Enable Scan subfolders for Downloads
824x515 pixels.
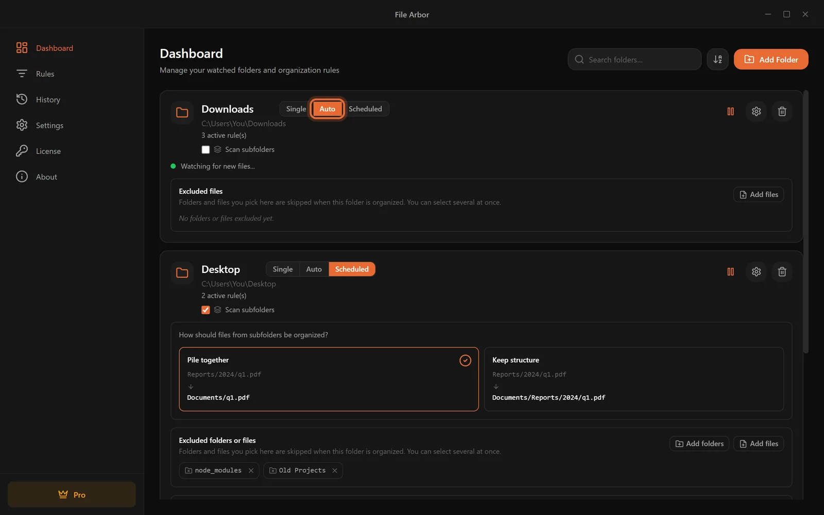click(205, 149)
